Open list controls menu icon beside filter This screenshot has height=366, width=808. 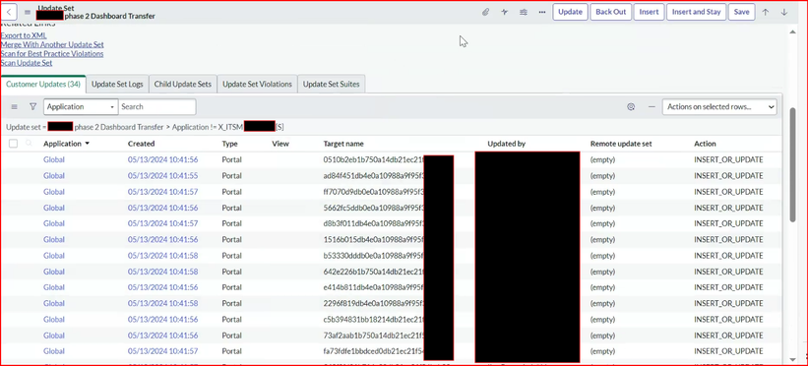(15, 106)
